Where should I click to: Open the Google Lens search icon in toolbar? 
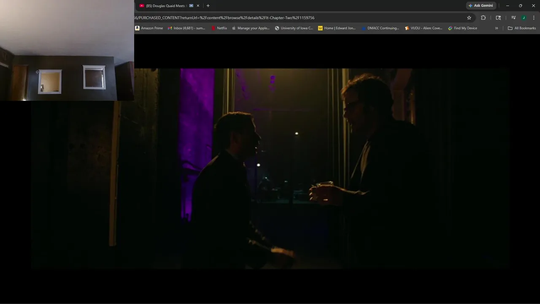click(498, 18)
